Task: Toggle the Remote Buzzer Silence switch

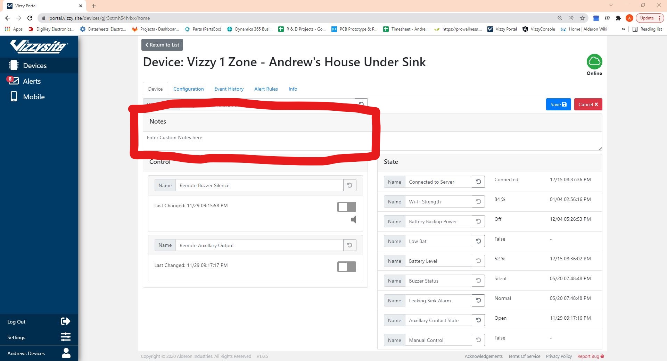Action: click(347, 207)
